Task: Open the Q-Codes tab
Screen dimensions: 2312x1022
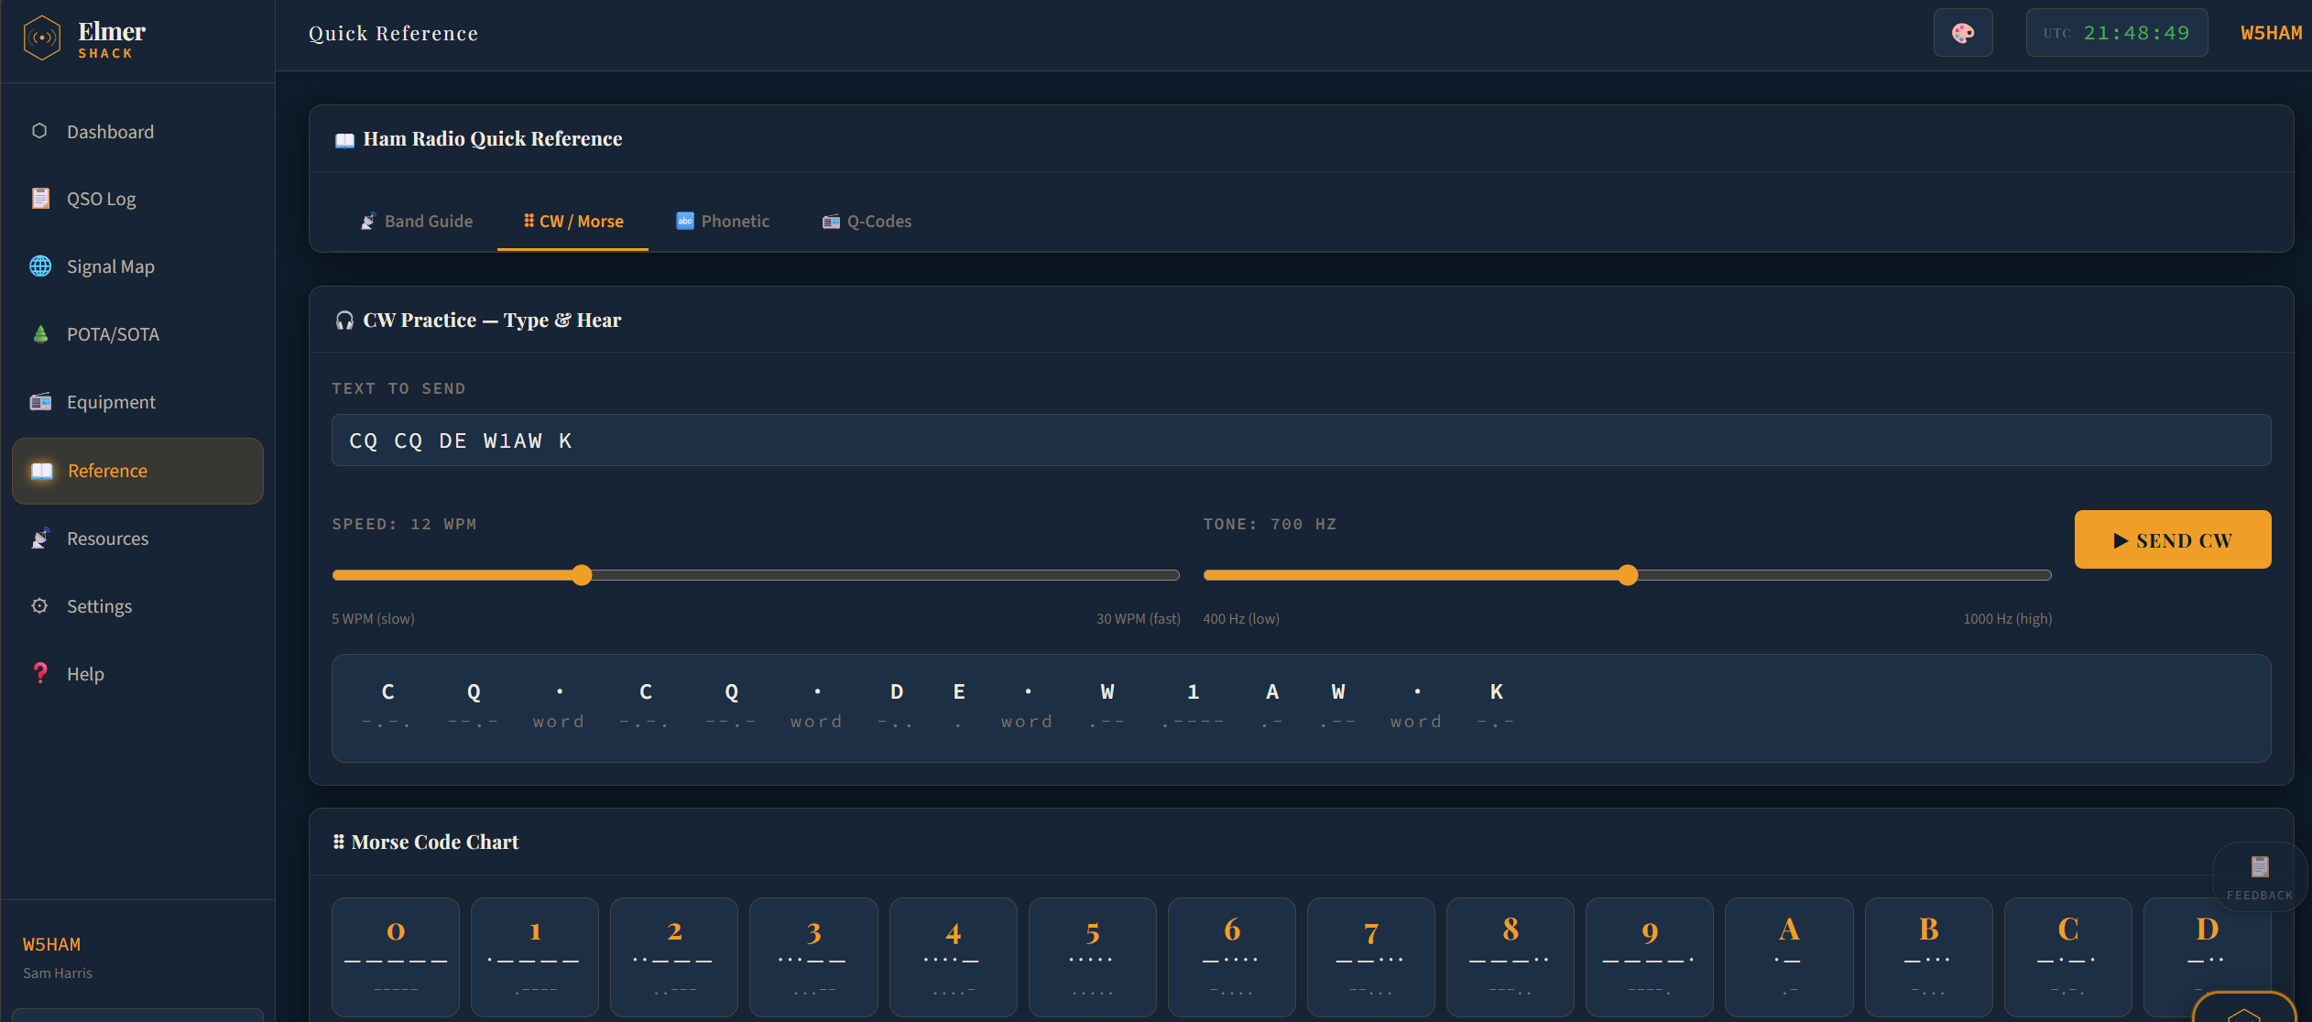Action: pos(867,222)
